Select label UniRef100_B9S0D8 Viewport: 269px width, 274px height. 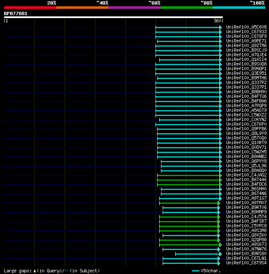(246, 64)
